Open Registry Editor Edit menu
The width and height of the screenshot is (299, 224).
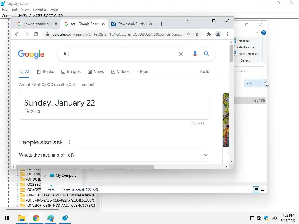point(14,10)
